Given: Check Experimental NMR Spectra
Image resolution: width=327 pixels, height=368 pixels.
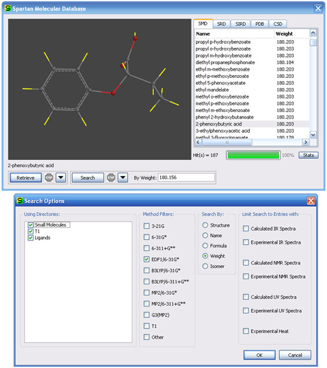Looking at the screenshot, I should click(246, 276).
